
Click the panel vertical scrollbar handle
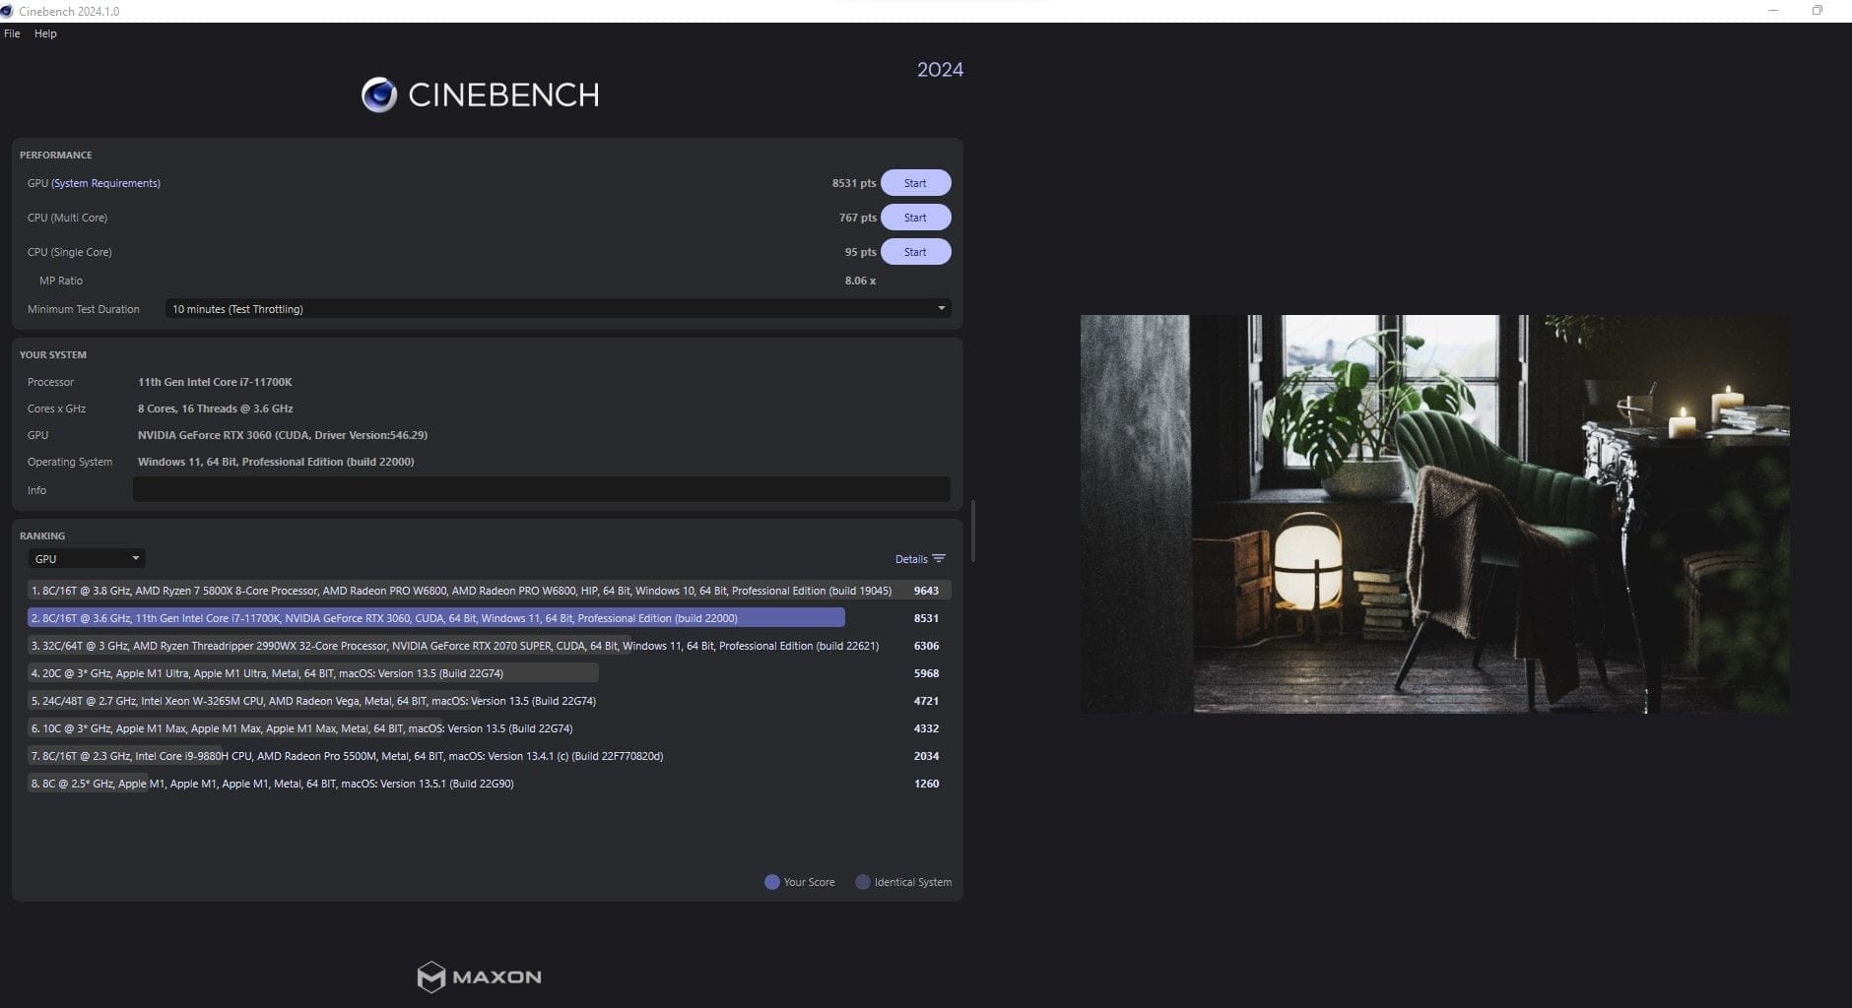[x=973, y=532]
